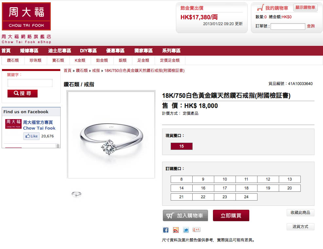
Task: Click the 戒指 breadcrumb link
Action: tap(96, 71)
